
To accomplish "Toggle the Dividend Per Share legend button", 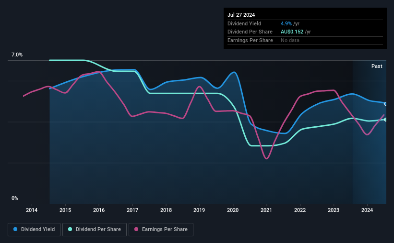I will [95, 230].
